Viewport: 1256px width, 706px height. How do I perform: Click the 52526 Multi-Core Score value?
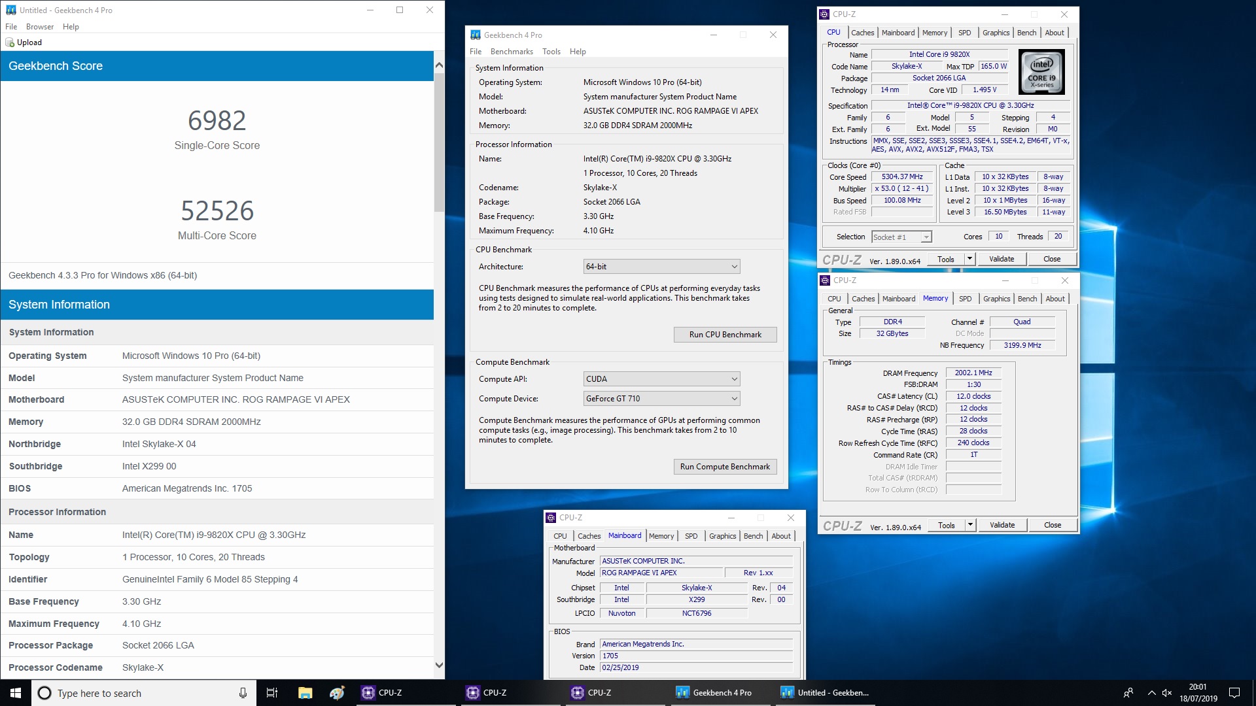217,211
